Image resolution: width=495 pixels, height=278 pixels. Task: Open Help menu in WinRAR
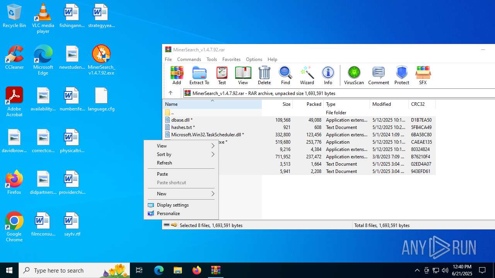click(x=272, y=59)
